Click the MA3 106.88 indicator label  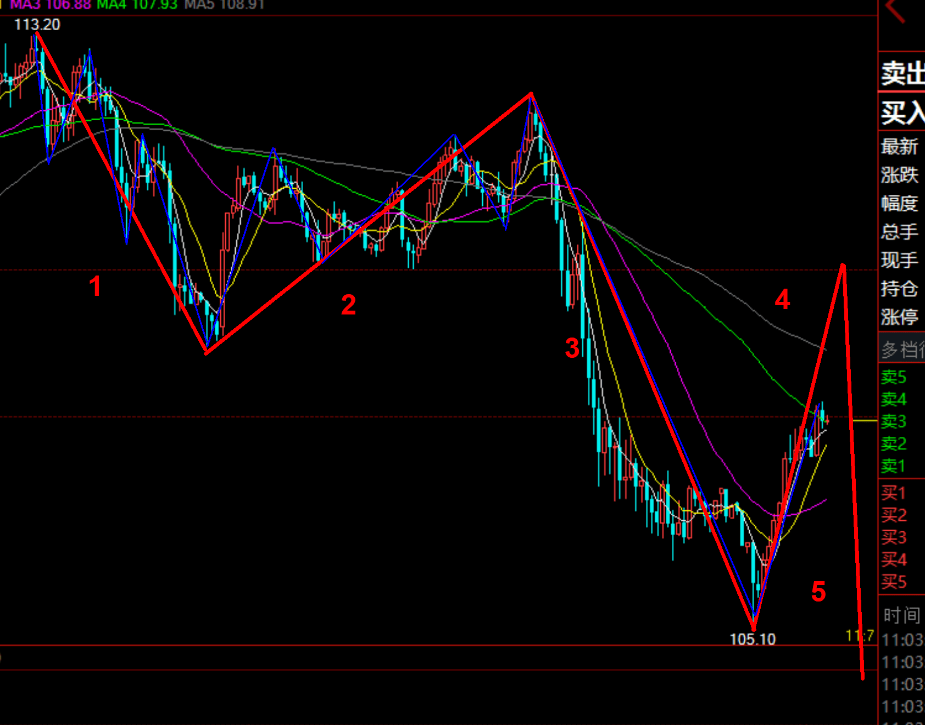[x=51, y=5]
